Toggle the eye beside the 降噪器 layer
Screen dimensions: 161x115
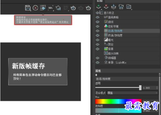[97, 58]
